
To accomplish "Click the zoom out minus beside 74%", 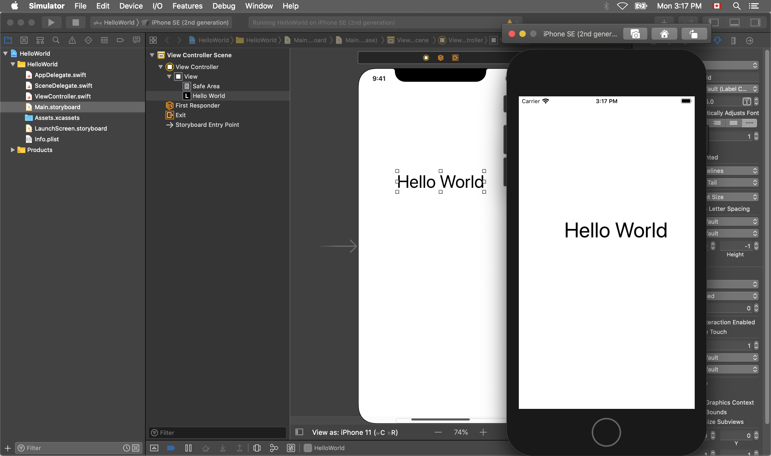I will pos(438,432).
